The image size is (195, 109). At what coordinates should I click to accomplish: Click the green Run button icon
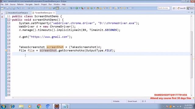[77, 8]
